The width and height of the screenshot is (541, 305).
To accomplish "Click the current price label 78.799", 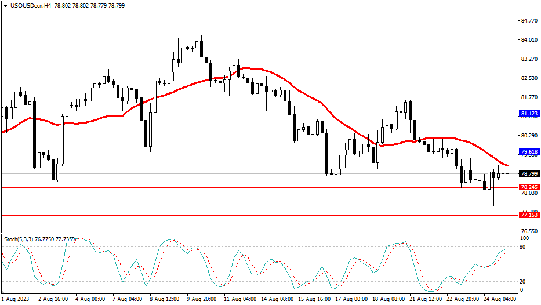I will click(529, 173).
